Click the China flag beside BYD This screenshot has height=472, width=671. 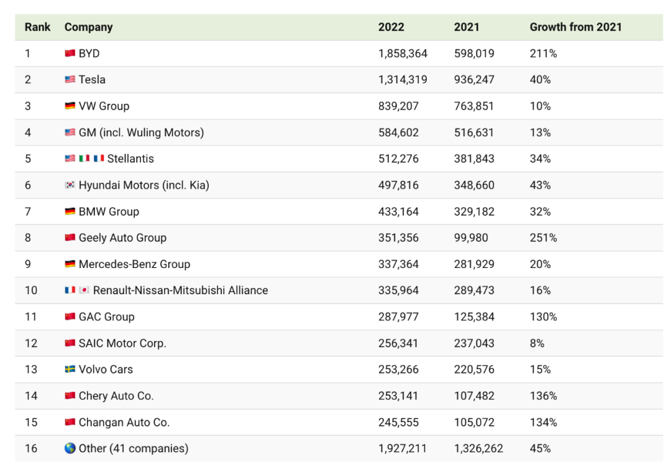coord(70,53)
